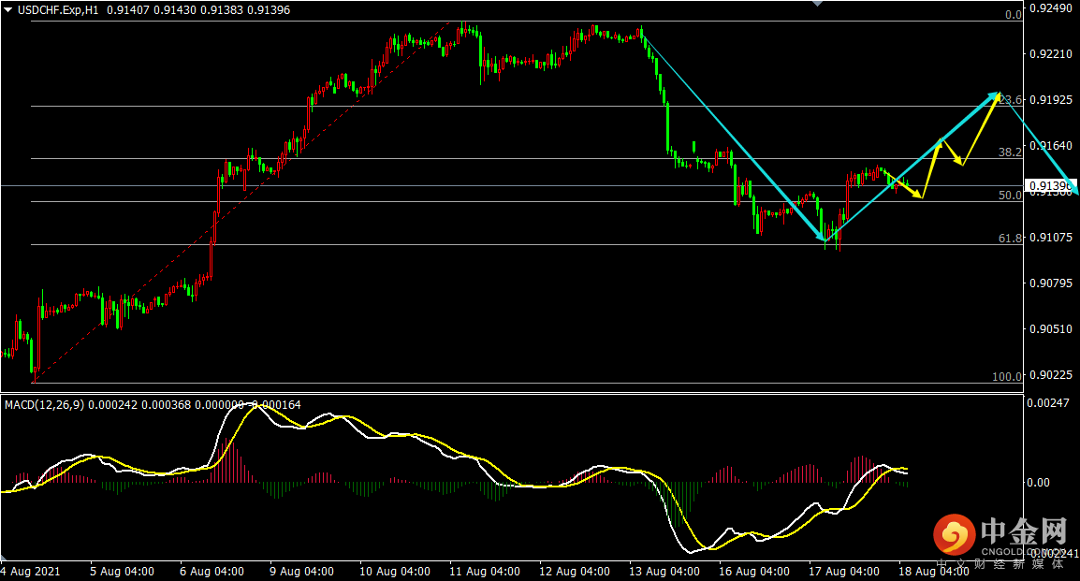Viewport: 1080px width, 581px height.
Task: Click the 0.0 Fibonacci level label
Action: click(x=1013, y=15)
